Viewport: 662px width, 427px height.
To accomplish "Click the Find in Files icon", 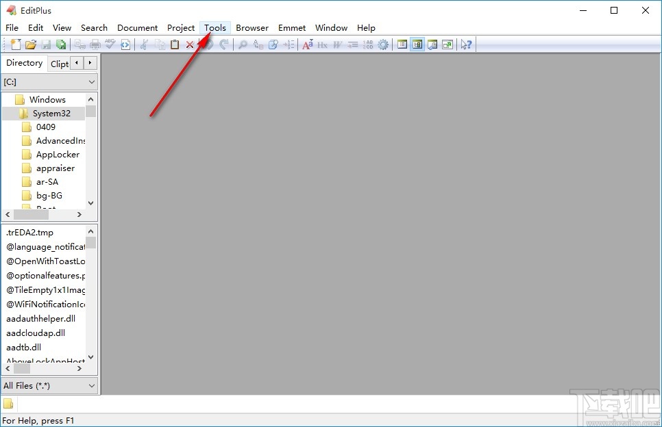I will 273,44.
